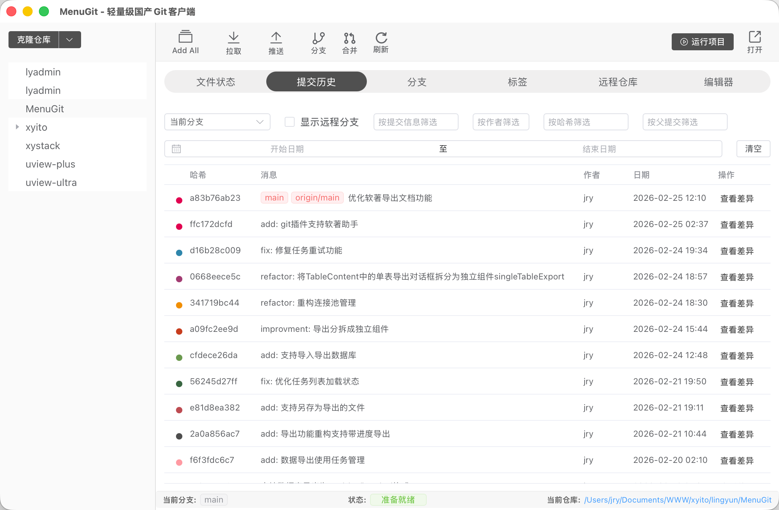
Task: Click 查看差异 for commit a83b76ab23
Action: pyautogui.click(x=737, y=198)
